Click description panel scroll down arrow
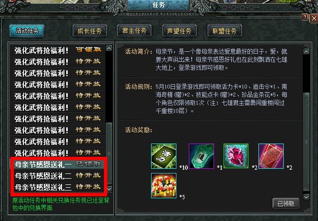 pyautogui.click(x=306, y=197)
